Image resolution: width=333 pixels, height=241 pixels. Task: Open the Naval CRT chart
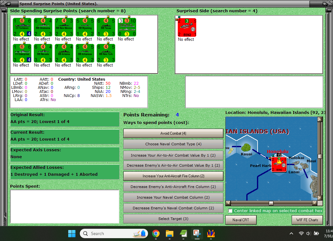click(241, 220)
